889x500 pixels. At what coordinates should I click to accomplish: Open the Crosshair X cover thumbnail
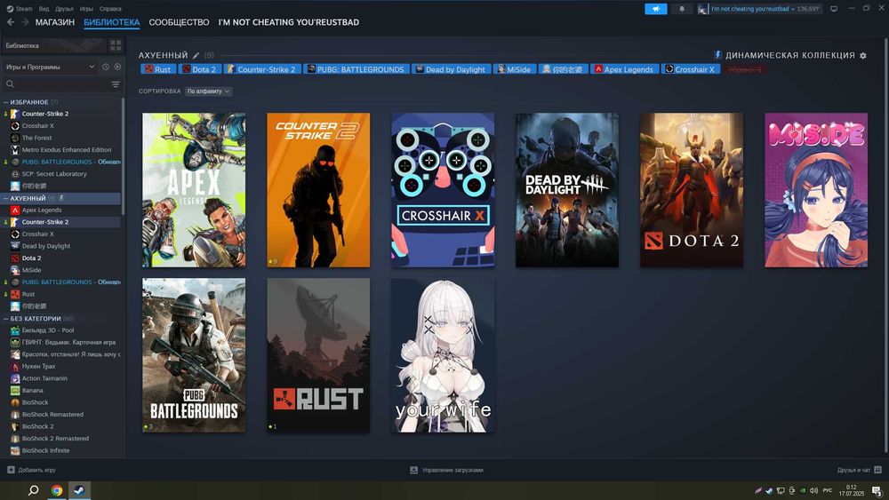point(443,190)
